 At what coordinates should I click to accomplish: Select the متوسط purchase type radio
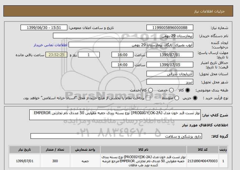(177, 98)
